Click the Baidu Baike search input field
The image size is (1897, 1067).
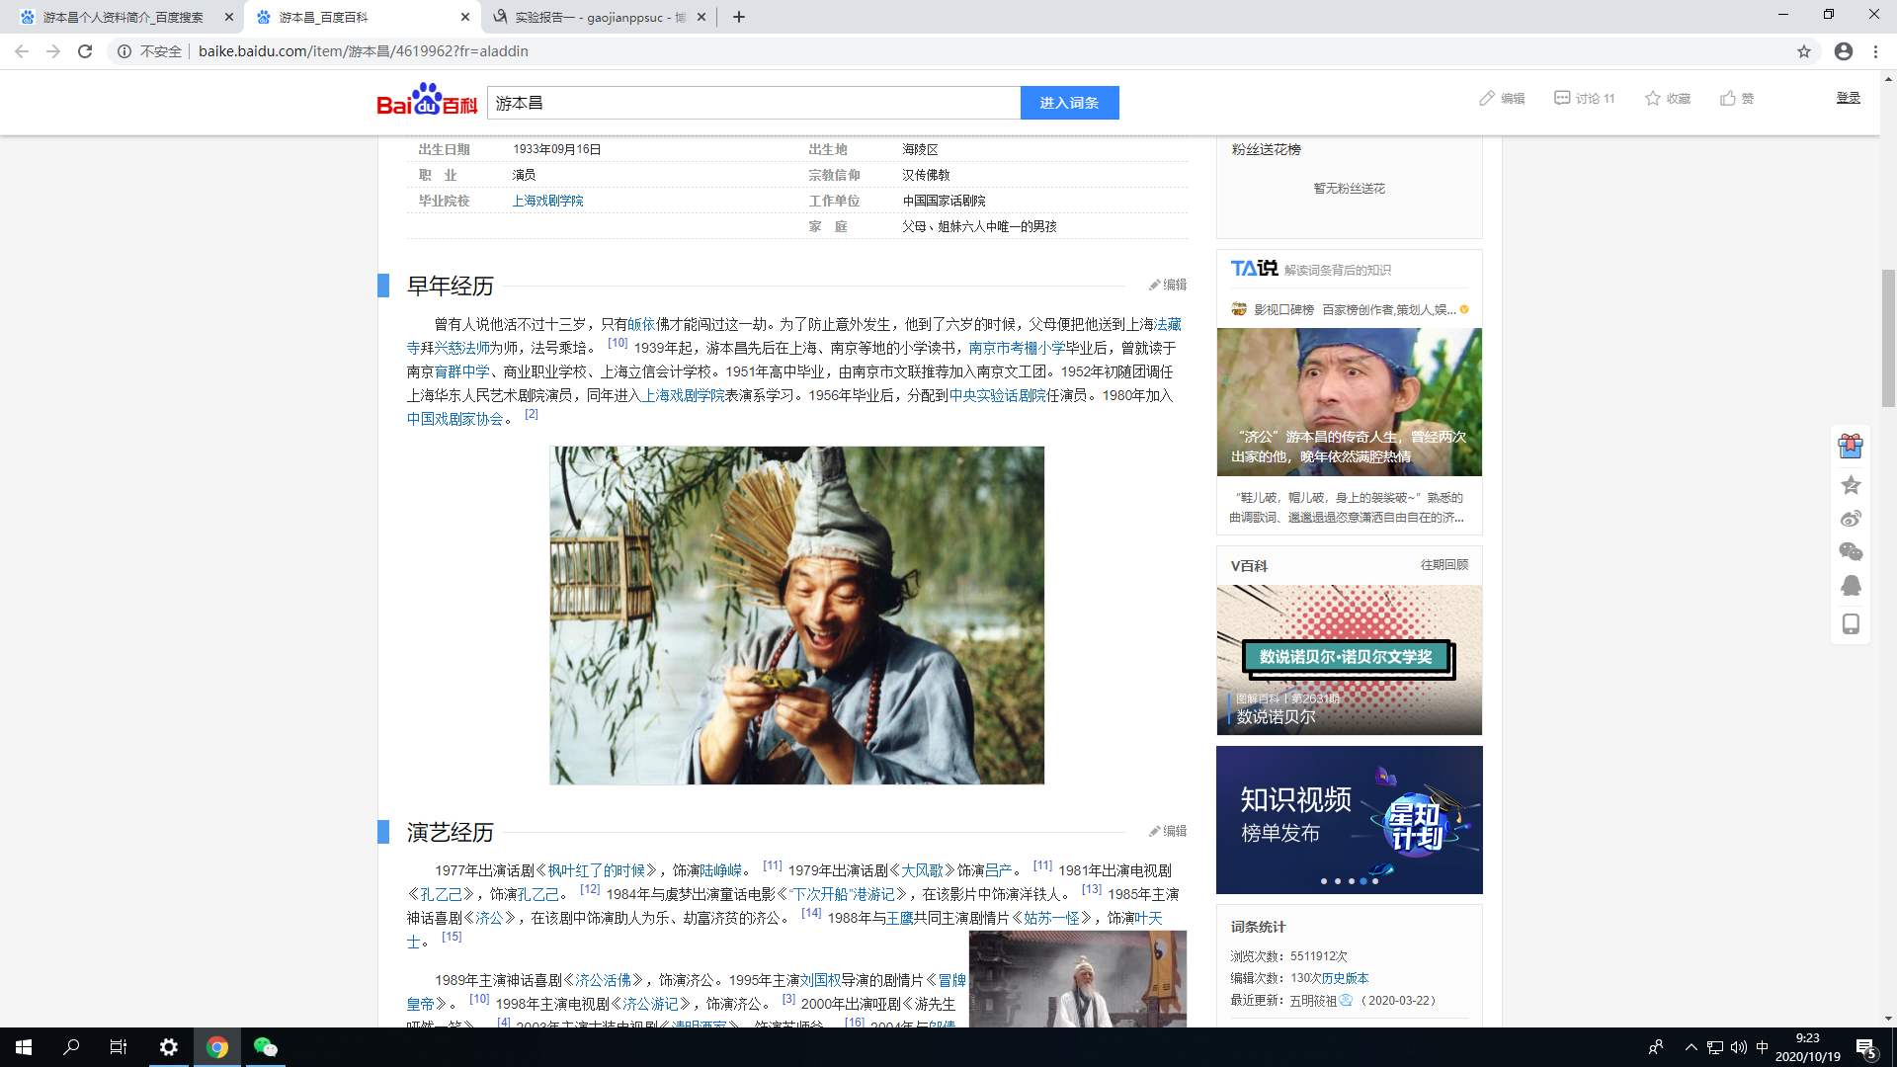(x=753, y=103)
